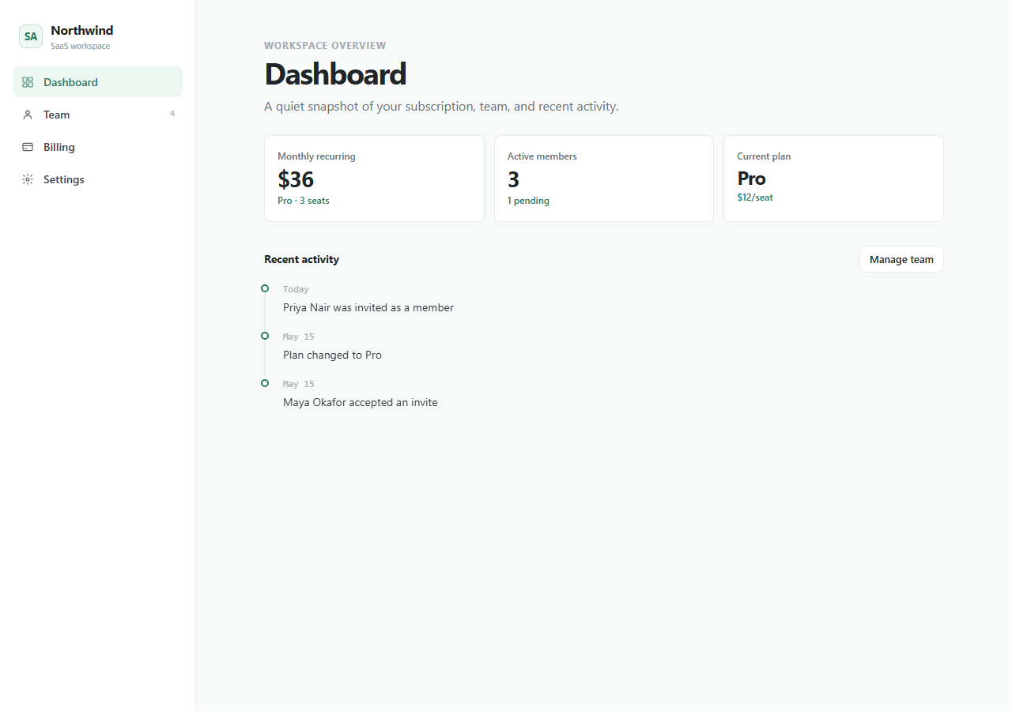Click the 'Plan changed to Pro' entry
This screenshot has width=1012, height=711.
pyautogui.click(x=332, y=355)
